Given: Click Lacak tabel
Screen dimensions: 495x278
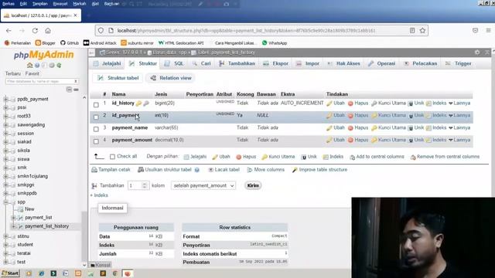Looking at the screenshot, I should pos(224,170).
